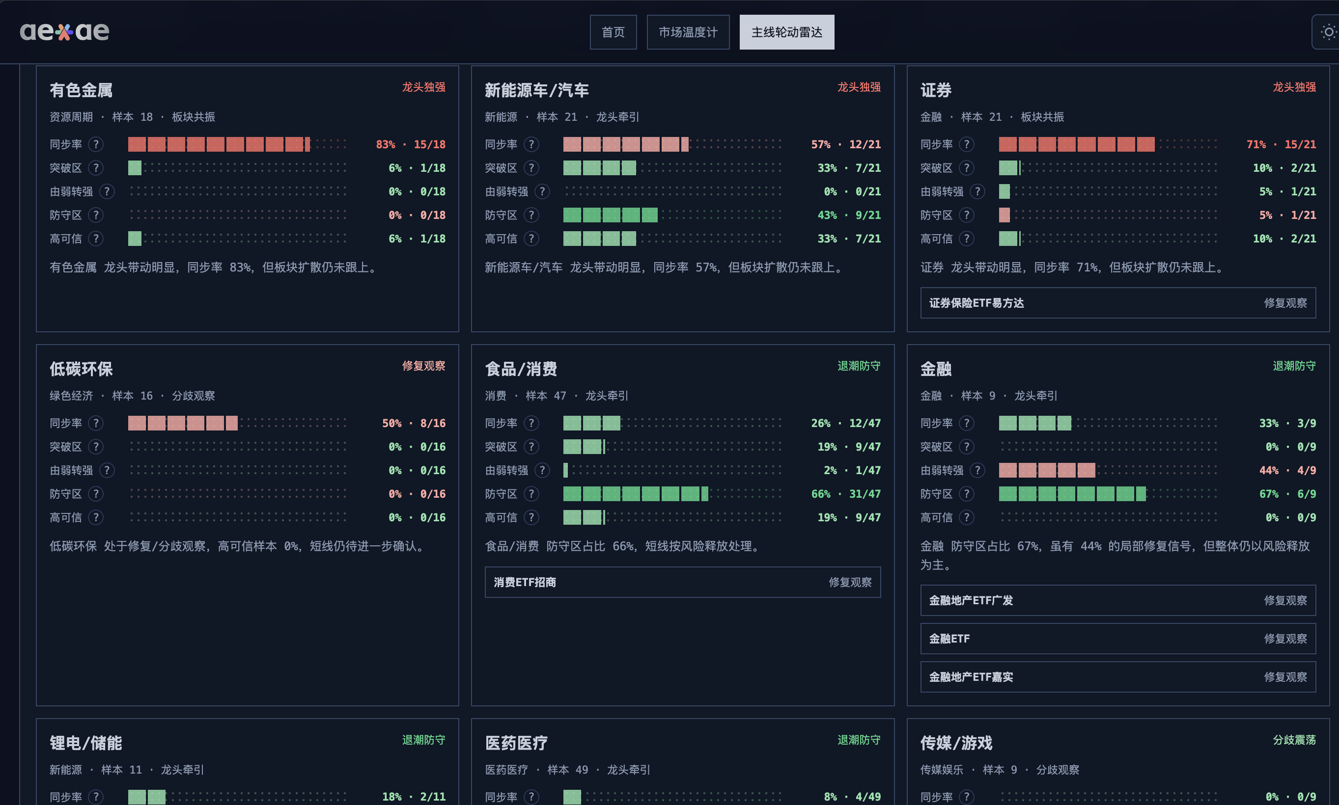Viewport: 1339px width, 805px height.
Task: Click help icon beside 由弱转强 in 金融 card
Action: [977, 470]
